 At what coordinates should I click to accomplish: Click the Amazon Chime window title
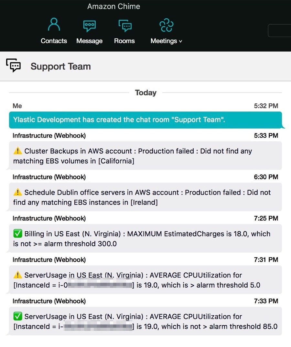[113, 6]
